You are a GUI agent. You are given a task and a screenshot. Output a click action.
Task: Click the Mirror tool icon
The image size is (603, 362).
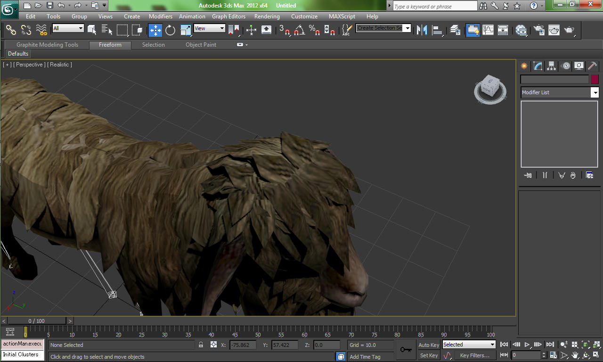pos(422,30)
